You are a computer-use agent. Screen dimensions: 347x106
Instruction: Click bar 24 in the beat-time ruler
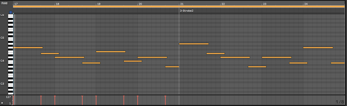pos(306,4)
